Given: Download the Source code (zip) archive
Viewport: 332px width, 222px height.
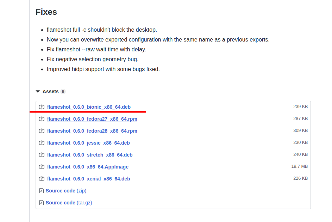Looking at the screenshot, I should pos(65,191).
